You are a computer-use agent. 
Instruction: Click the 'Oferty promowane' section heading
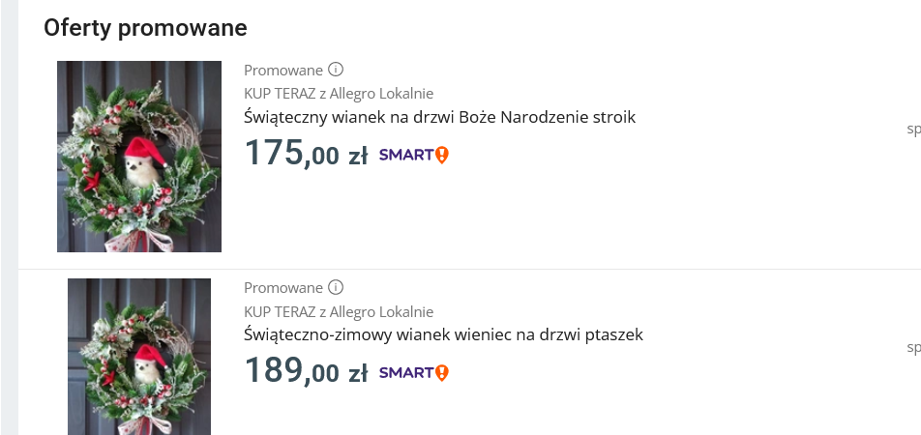(145, 28)
